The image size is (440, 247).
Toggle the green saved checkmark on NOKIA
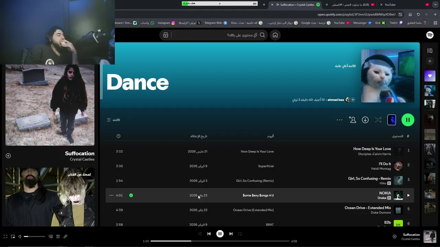point(131,195)
